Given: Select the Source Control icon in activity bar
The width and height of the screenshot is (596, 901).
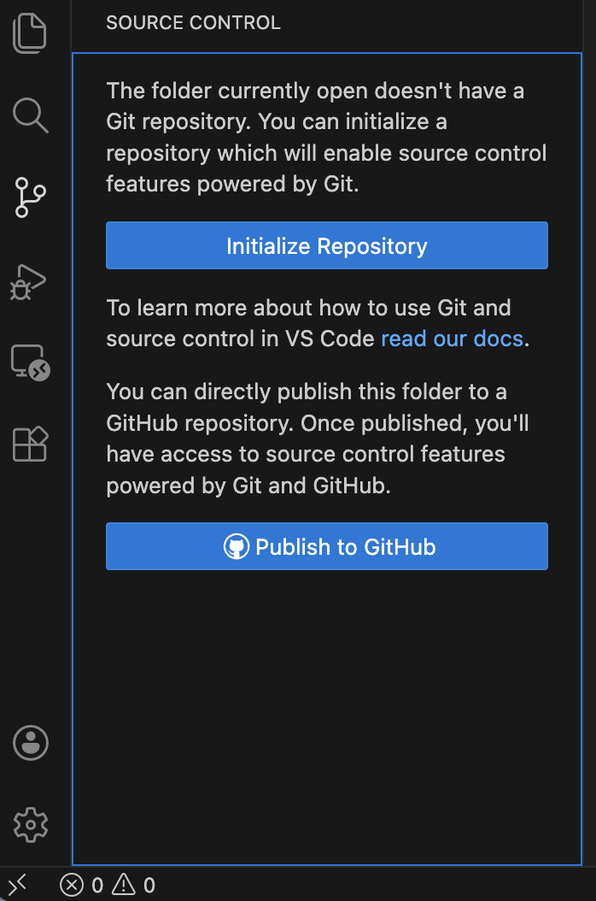Looking at the screenshot, I should 30,198.
